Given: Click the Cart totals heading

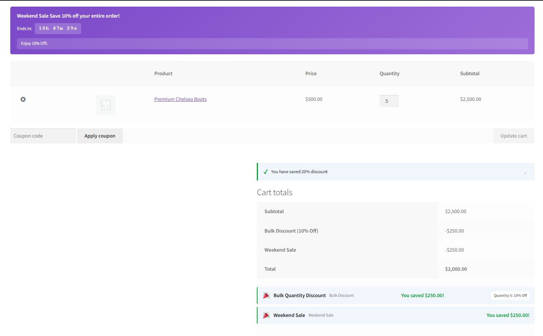Looking at the screenshot, I should coord(275,192).
